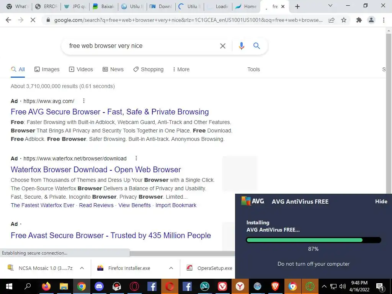Open 'The Fastest Waterfox Ever' sitelink
The image size is (392, 294).
click(x=42, y=205)
